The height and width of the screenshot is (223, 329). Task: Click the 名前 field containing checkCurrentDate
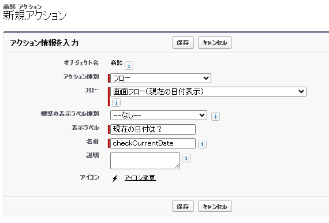153,143
